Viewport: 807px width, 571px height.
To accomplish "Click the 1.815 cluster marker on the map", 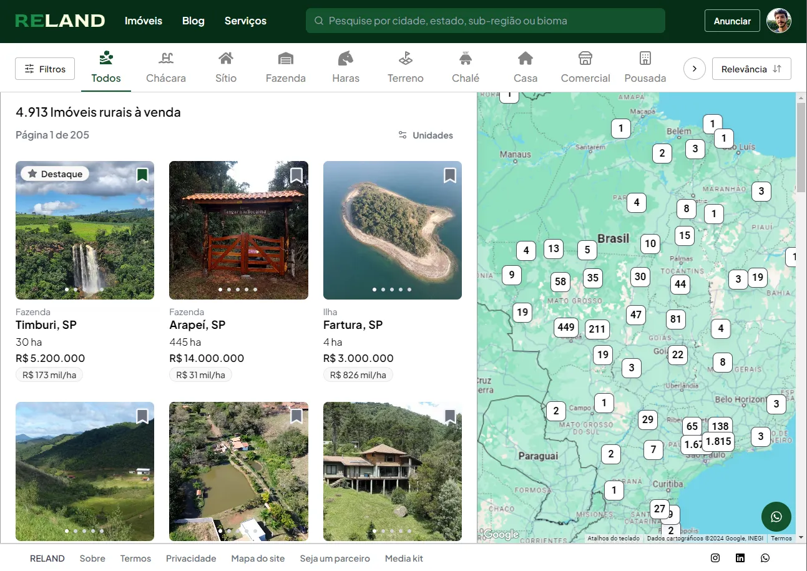I will pos(718,442).
